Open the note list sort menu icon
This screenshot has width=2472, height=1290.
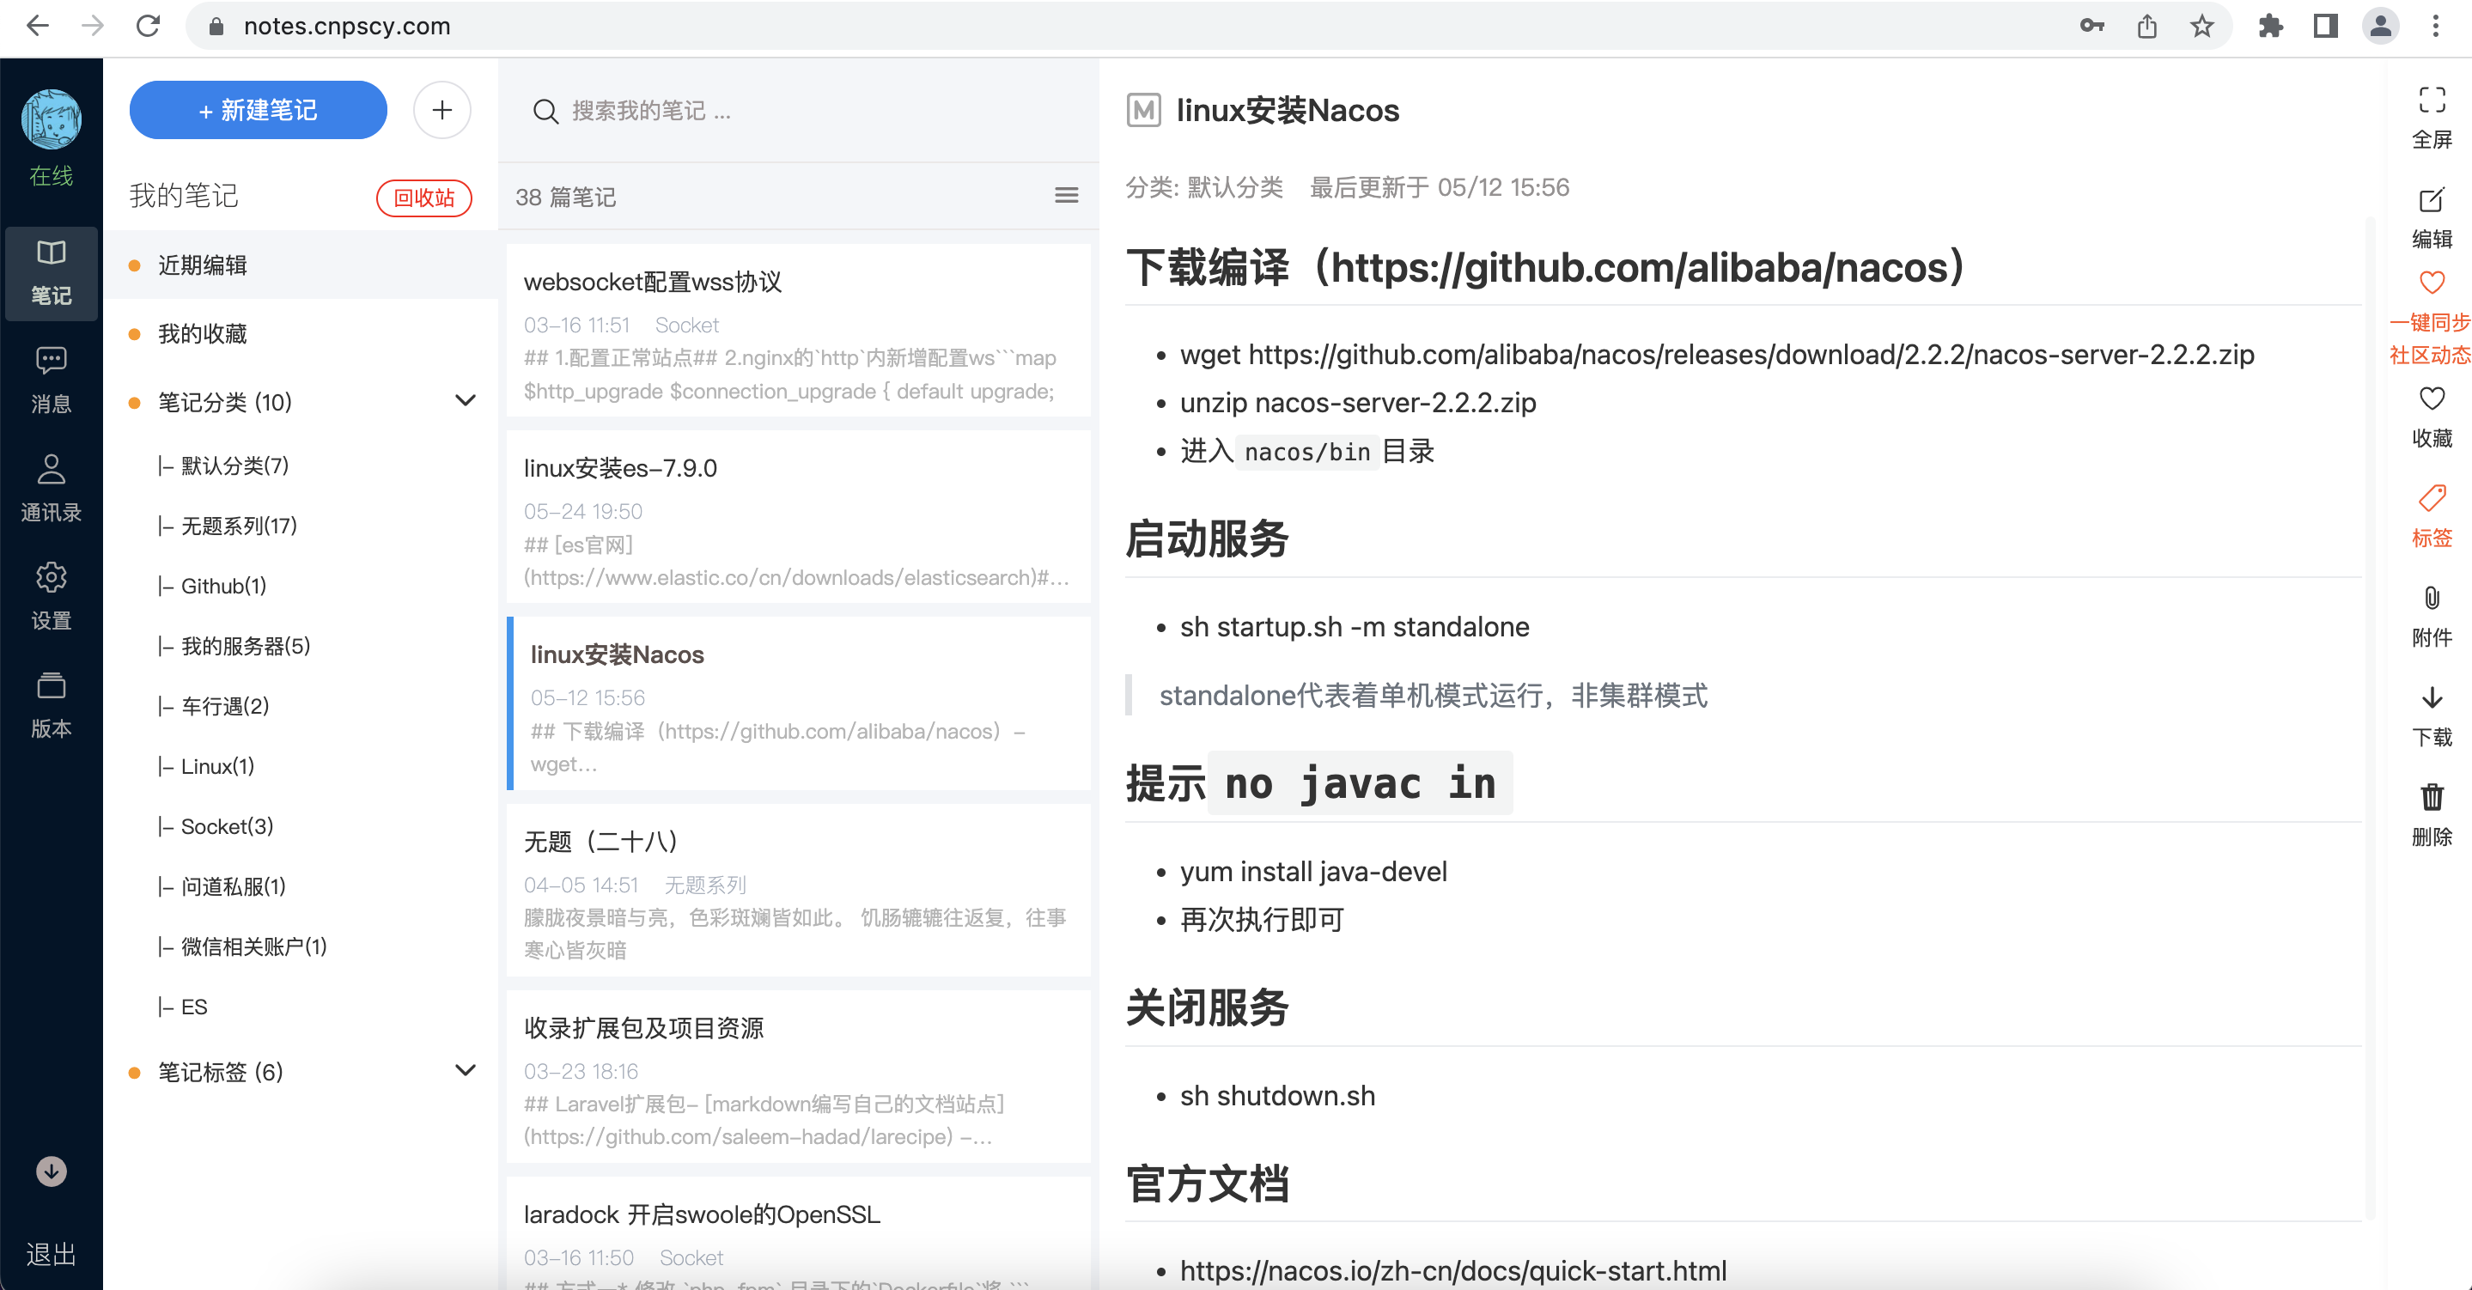click(1066, 197)
